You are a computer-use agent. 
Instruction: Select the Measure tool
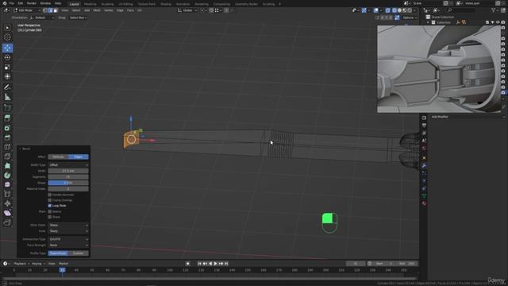(x=7, y=97)
